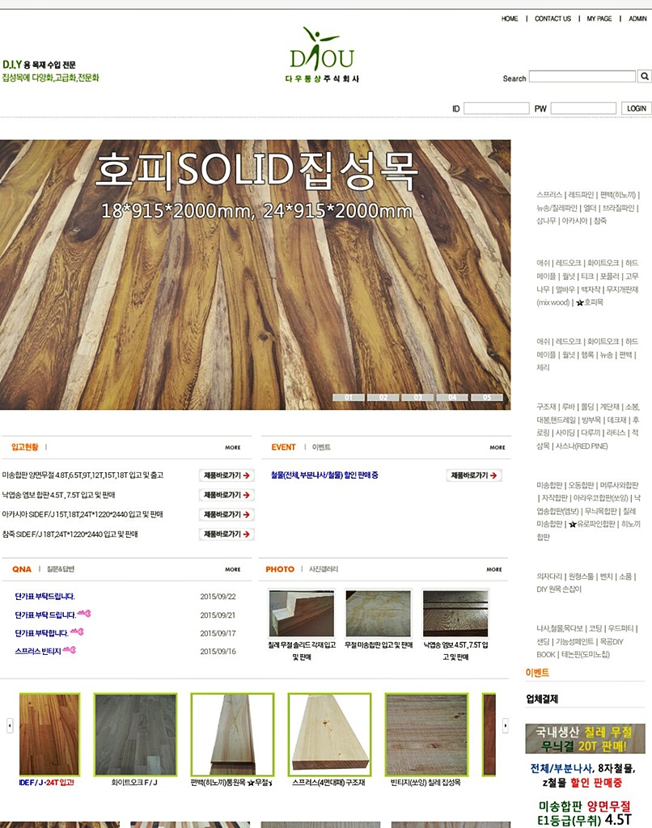
Task: Select banner slide indicator 01
Action: click(x=349, y=398)
